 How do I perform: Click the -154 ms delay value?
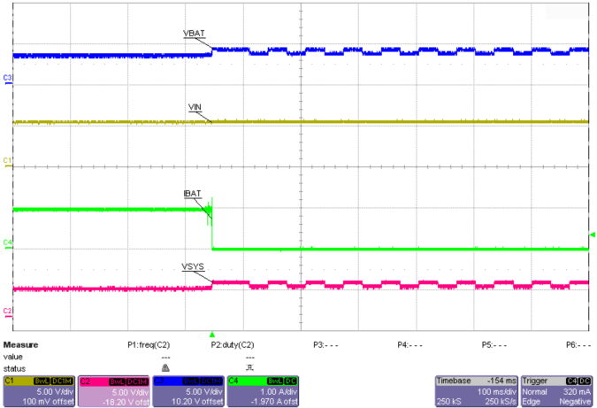[x=501, y=381]
